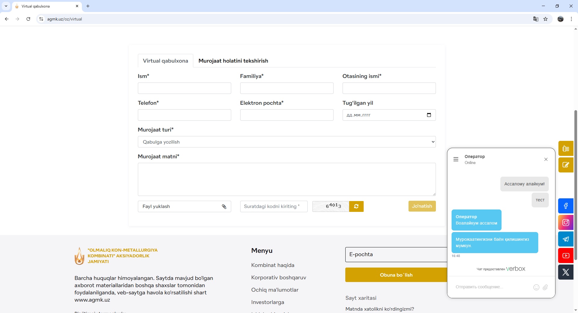
Task: Open the YouTube channel icon
Action: [566, 256]
